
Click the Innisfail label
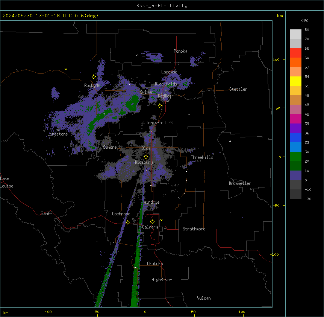(156, 123)
